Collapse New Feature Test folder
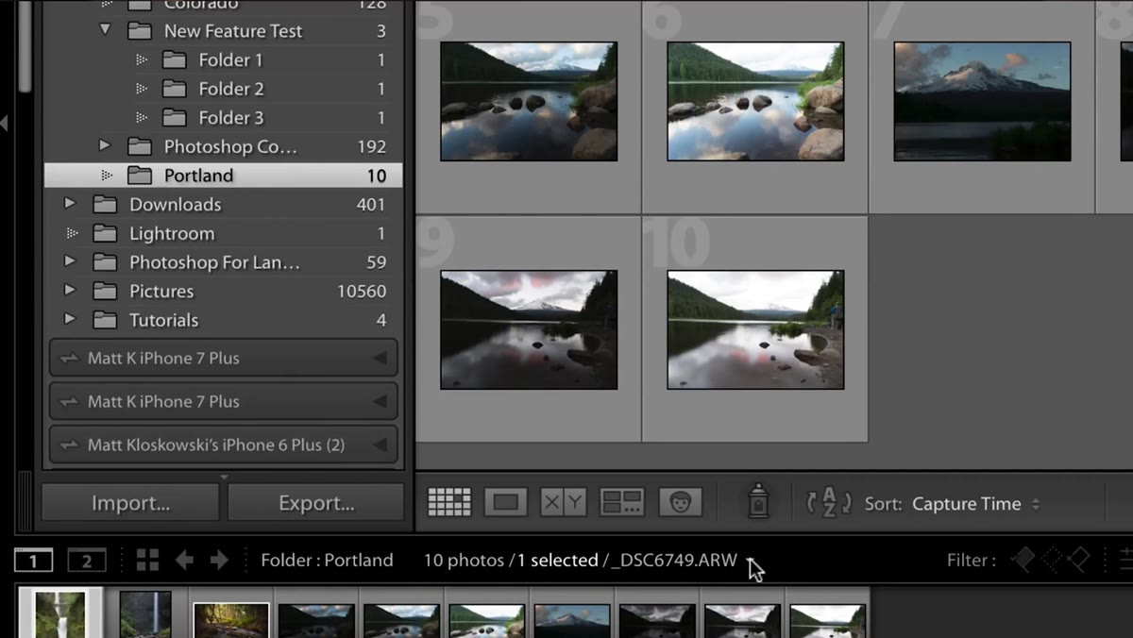The image size is (1133, 638). click(105, 30)
